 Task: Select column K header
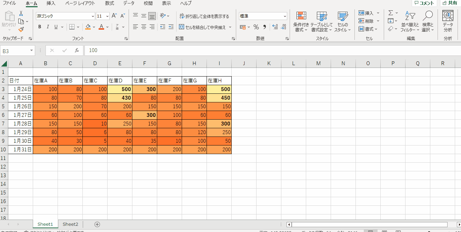click(269, 63)
